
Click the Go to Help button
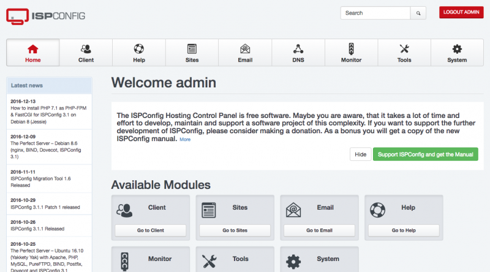coord(404,230)
